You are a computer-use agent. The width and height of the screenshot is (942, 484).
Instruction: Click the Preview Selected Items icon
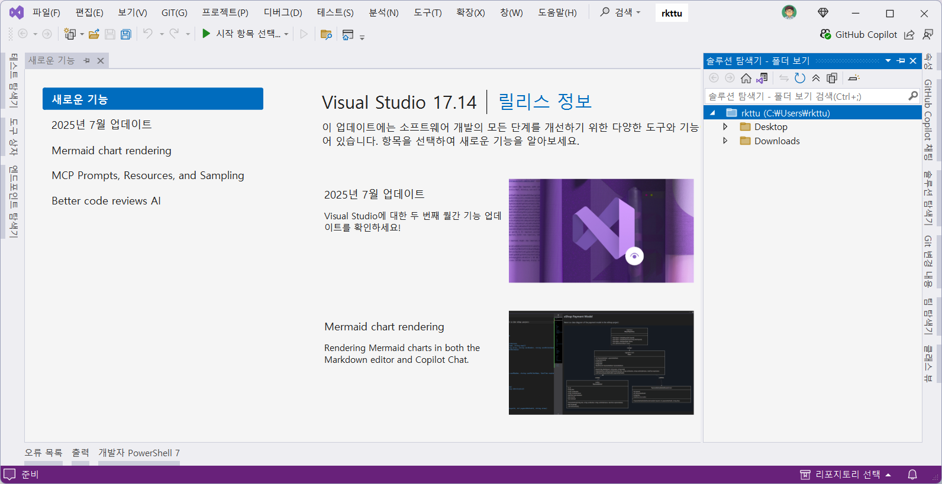tap(853, 78)
